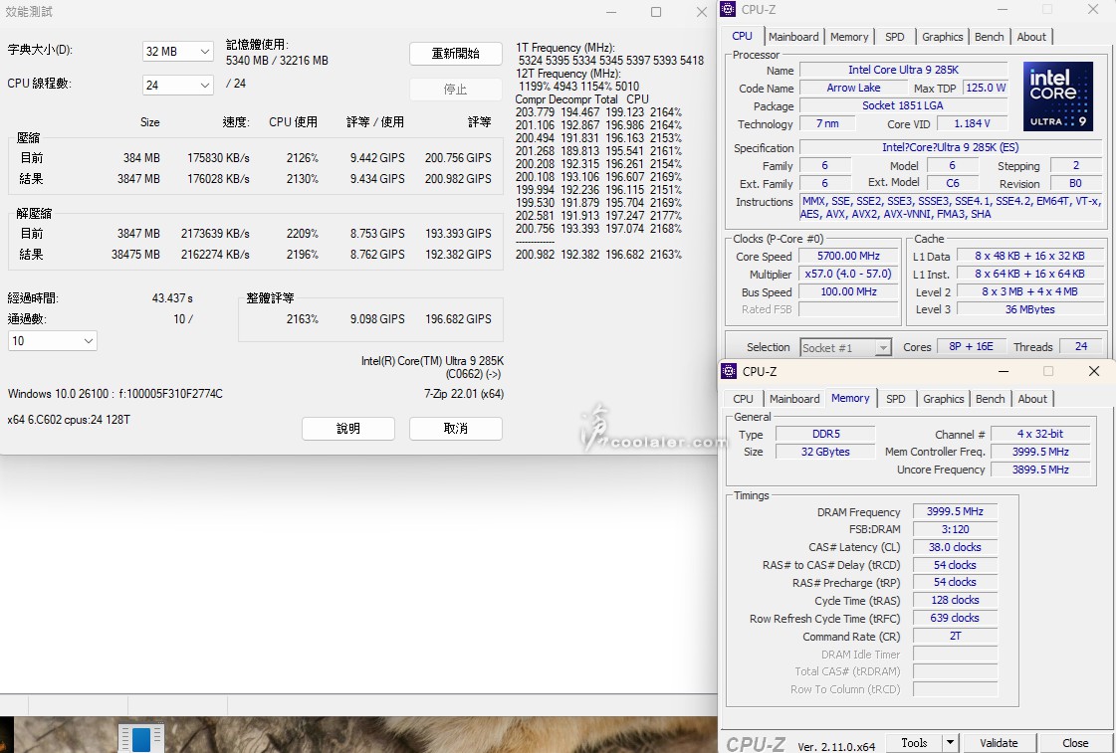1116x753 pixels.
Task: Switch to Bench tab in lower CPU-Z window
Action: point(990,399)
